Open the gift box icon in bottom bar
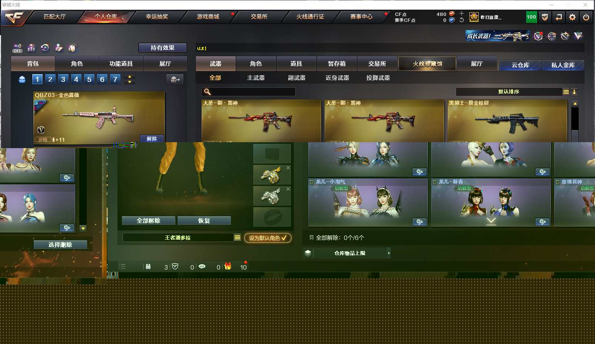The width and height of the screenshot is (595, 344). tap(228, 266)
